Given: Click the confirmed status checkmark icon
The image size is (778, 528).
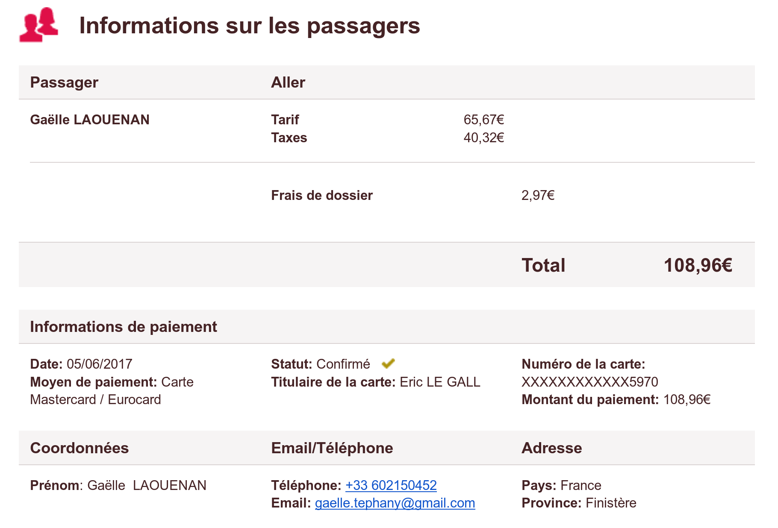Looking at the screenshot, I should pos(388,364).
